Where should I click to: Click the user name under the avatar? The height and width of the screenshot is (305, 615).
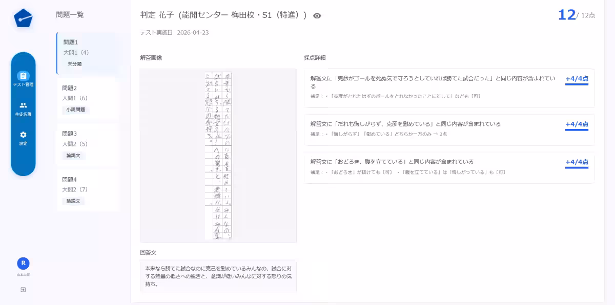pyautogui.click(x=23, y=275)
